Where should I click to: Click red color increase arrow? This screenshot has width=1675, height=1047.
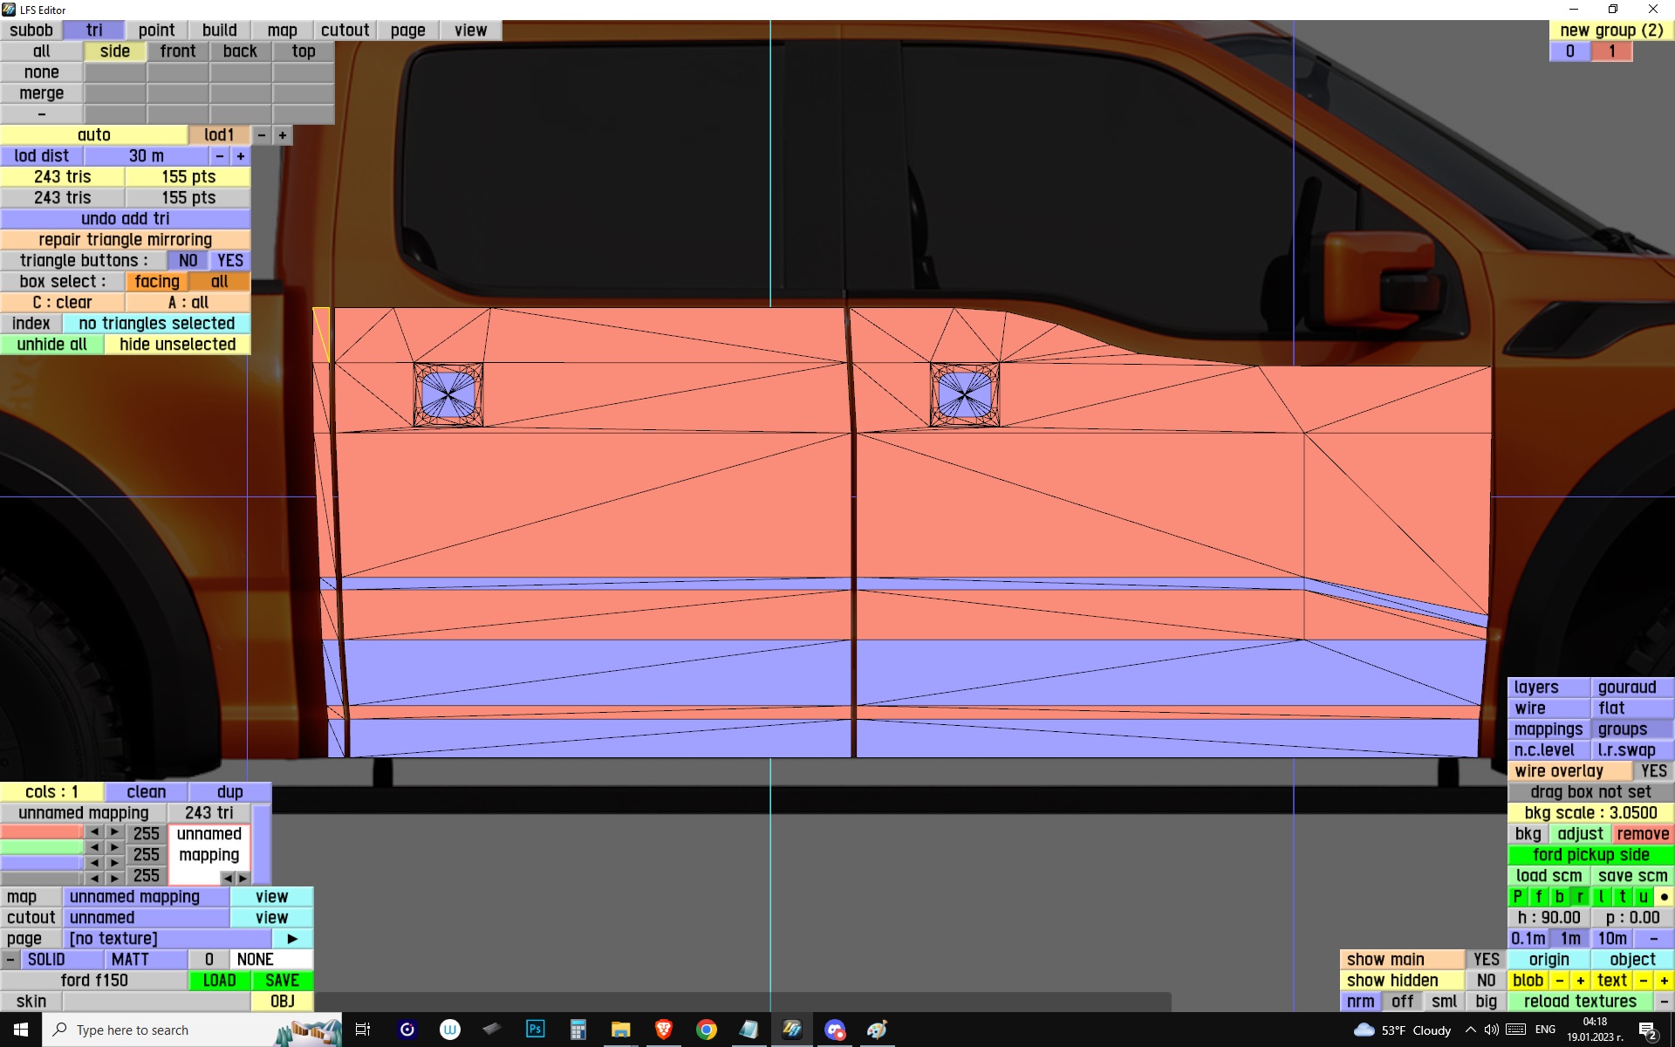click(114, 832)
